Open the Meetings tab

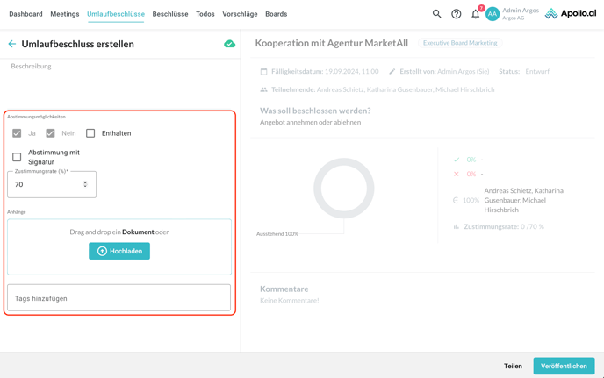coord(65,14)
